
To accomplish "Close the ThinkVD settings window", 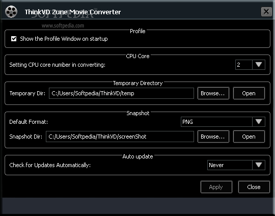I will [266, 12].
